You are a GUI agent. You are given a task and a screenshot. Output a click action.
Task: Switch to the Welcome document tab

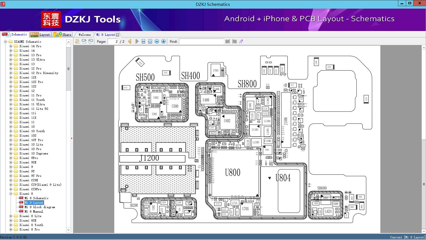tap(85, 35)
